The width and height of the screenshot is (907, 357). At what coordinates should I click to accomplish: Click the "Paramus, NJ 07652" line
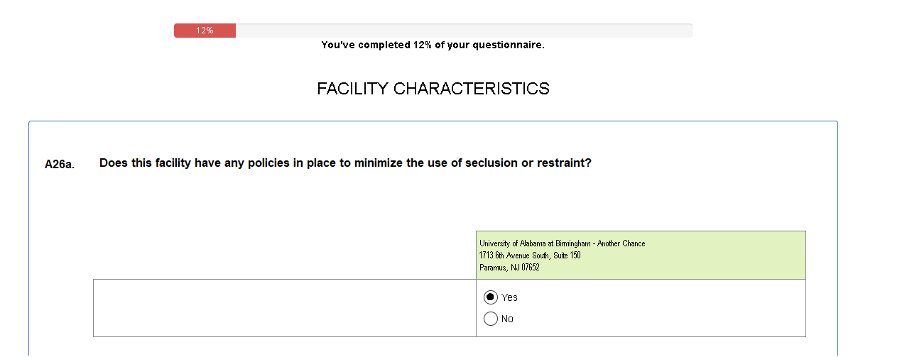pyautogui.click(x=509, y=268)
